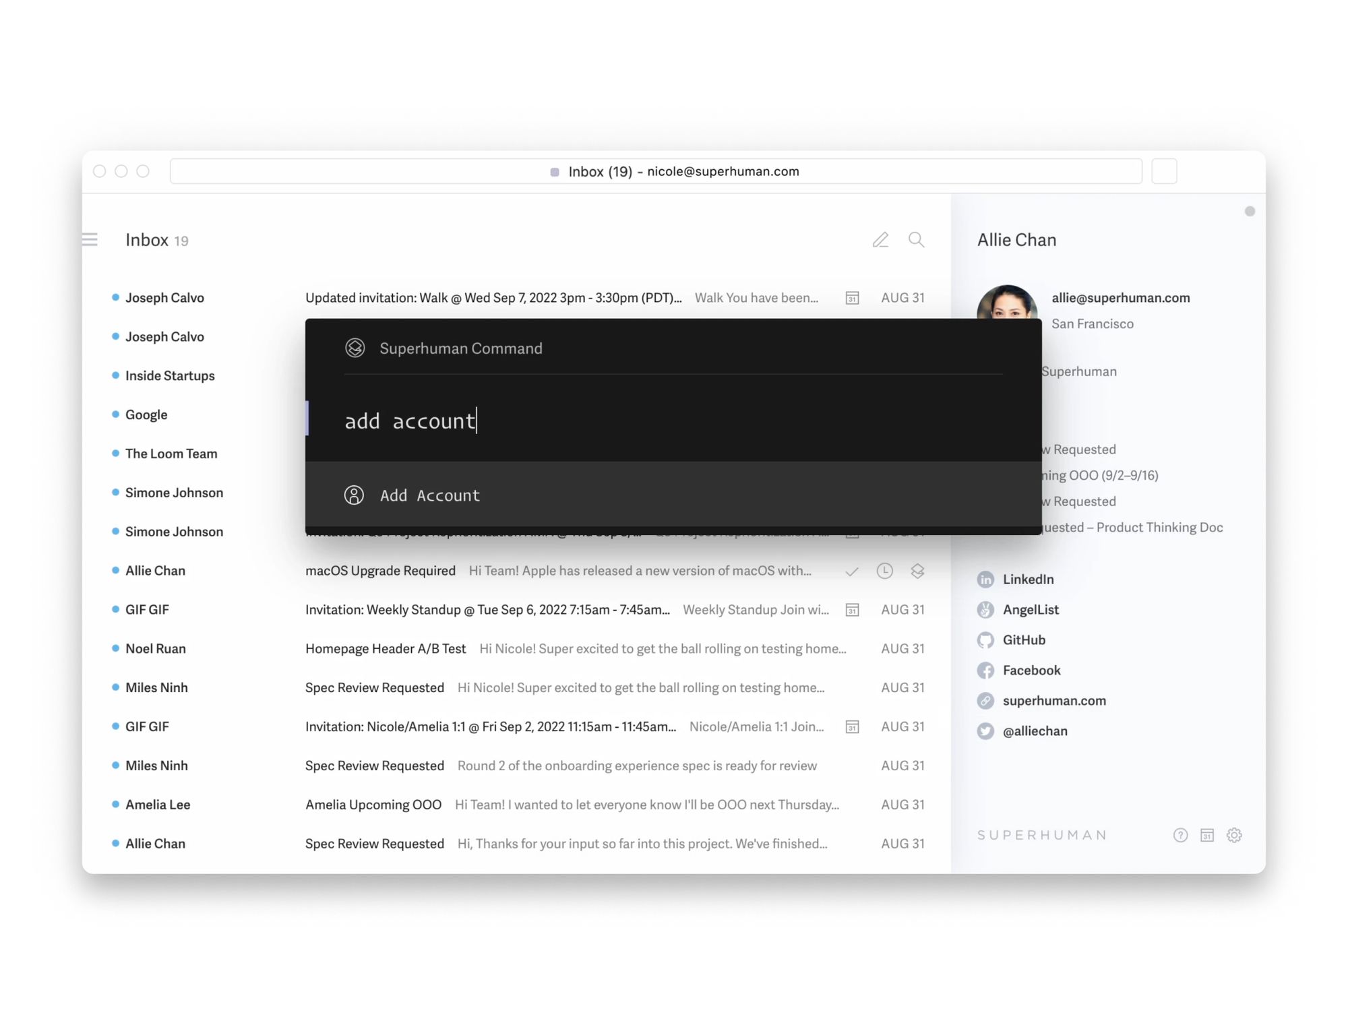The image size is (1348, 1025).
Task: Open AngelList profile link
Action: pos(1030,609)
